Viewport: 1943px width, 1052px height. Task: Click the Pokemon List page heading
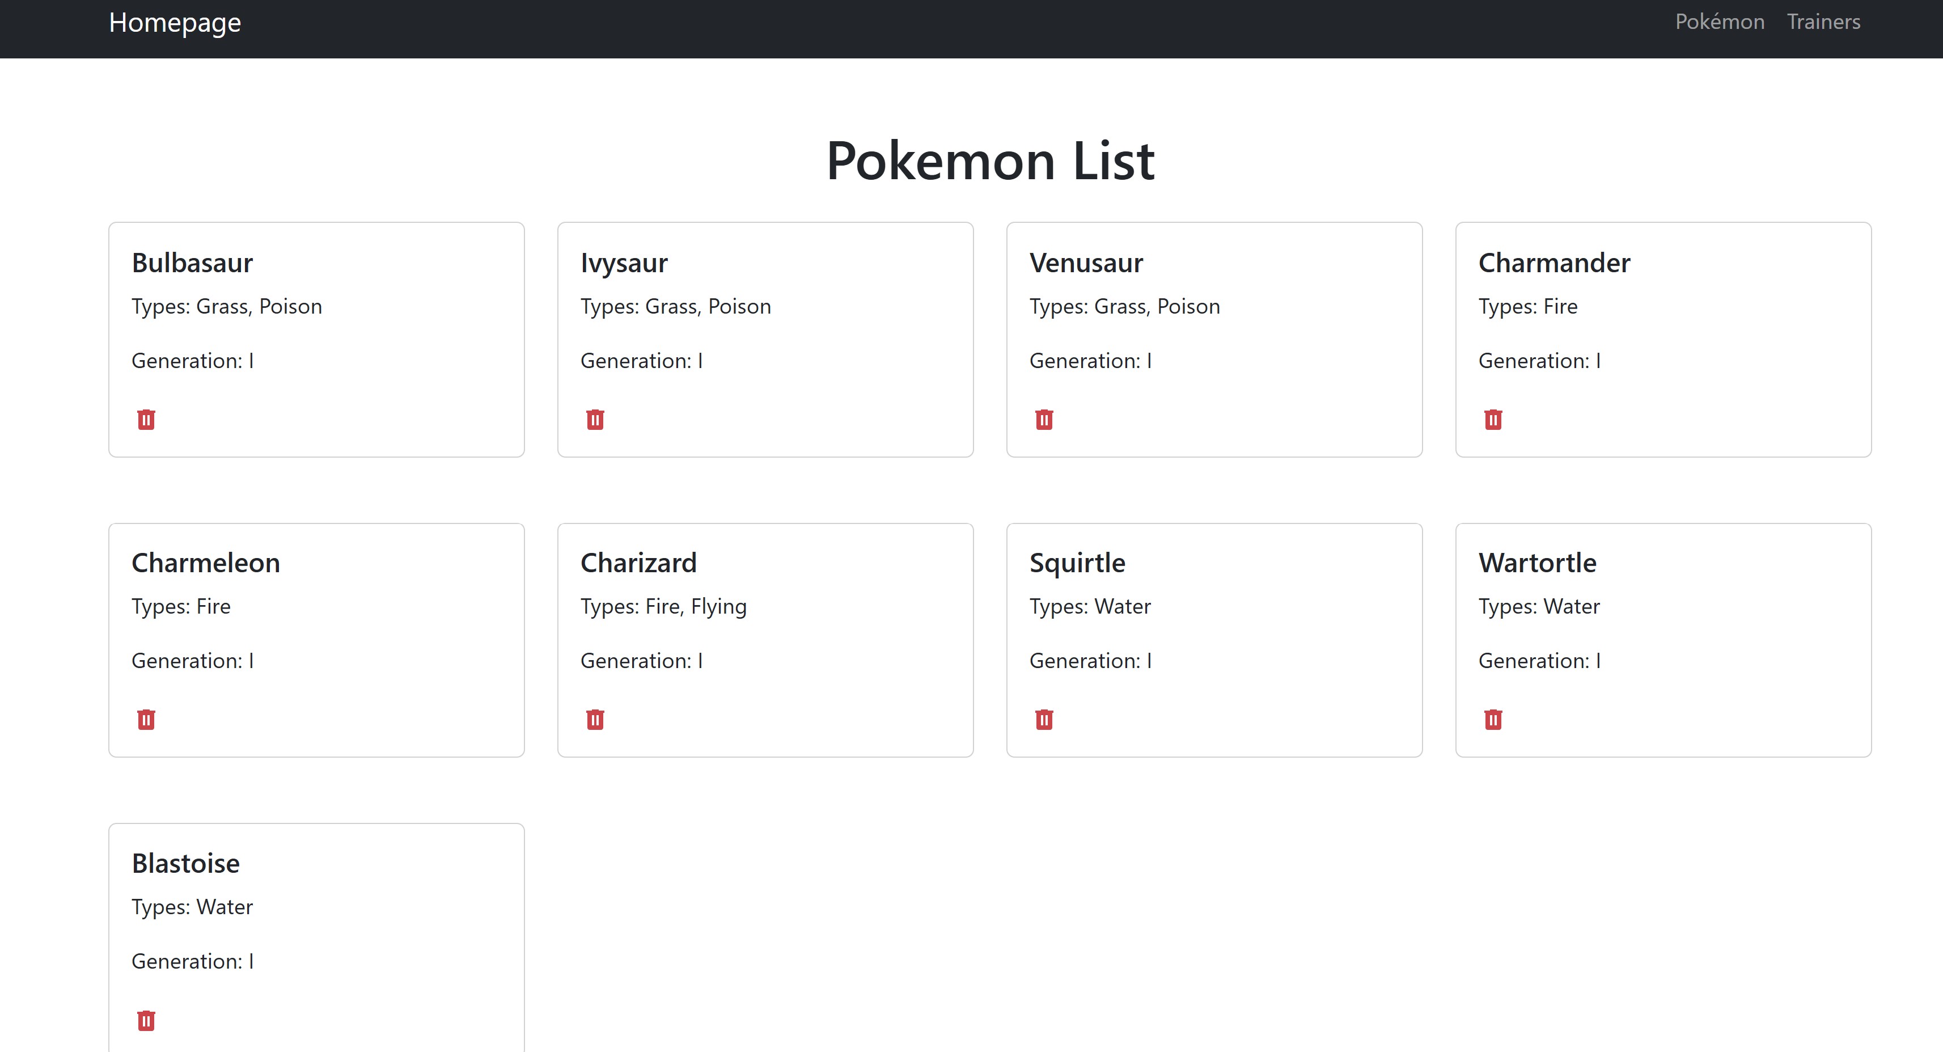point(991,160)
